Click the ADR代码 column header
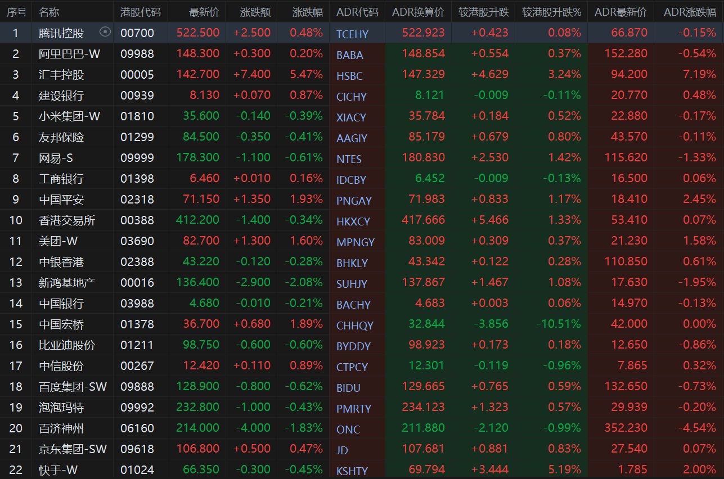The height and width of the screenshot is (479, 724). pos(357,12)
